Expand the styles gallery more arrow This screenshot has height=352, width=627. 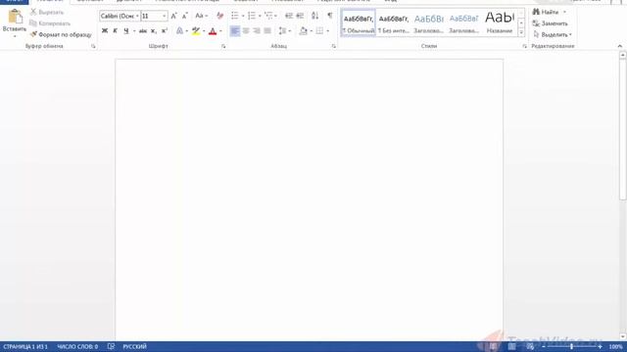tap(521, 33)
